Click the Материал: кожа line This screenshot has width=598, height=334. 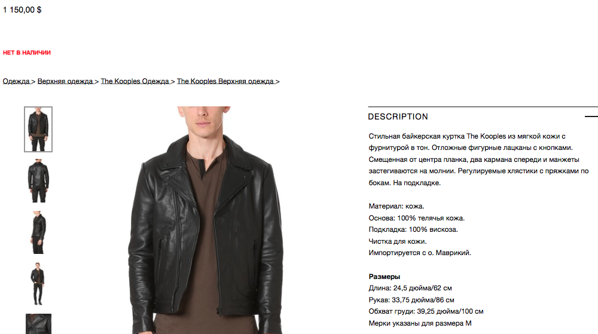pyautogui.click(x=396, y=206)
